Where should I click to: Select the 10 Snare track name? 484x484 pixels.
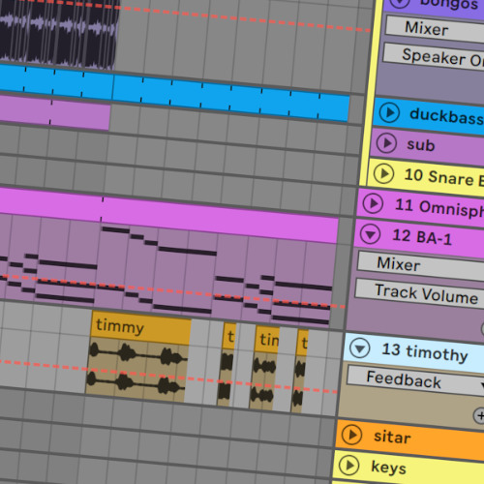pyautogui.click(x=443, y=178)
